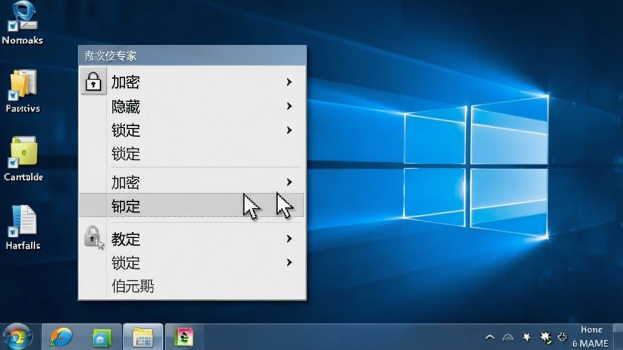The width and height of the screenshot is (623, 350).
Task: Open the pink-green taskbar app icon
Action: click(184, 337)
